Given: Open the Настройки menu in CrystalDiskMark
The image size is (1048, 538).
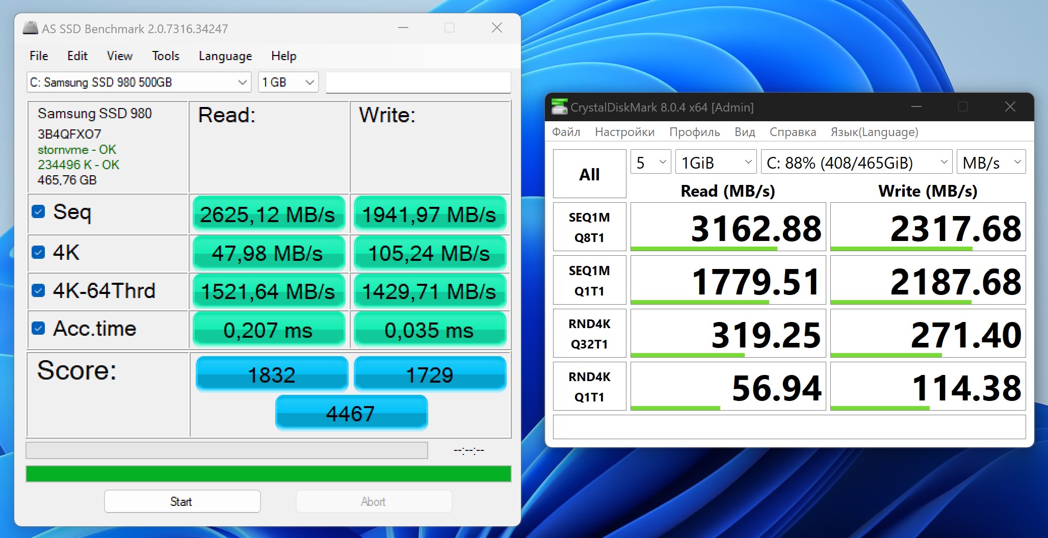Looking at the screenshot, I should tap(624, 132).
